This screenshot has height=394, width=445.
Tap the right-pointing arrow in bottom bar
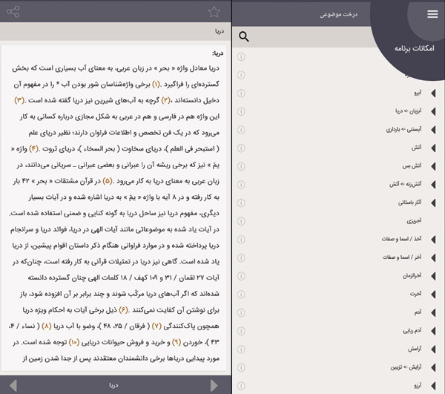coord(214,385)
